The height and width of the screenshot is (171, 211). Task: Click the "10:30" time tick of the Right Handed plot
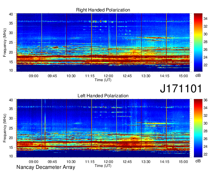71,76
